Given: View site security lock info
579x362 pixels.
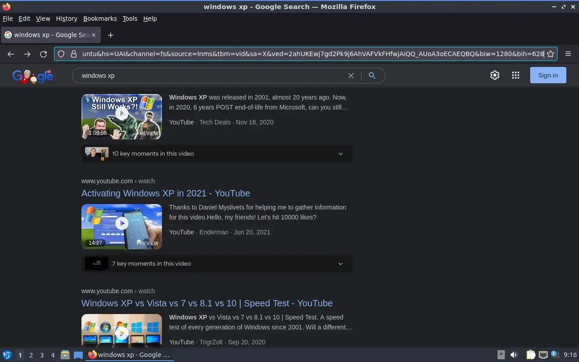Looking at the screenshot, I should tap(74, 54).
